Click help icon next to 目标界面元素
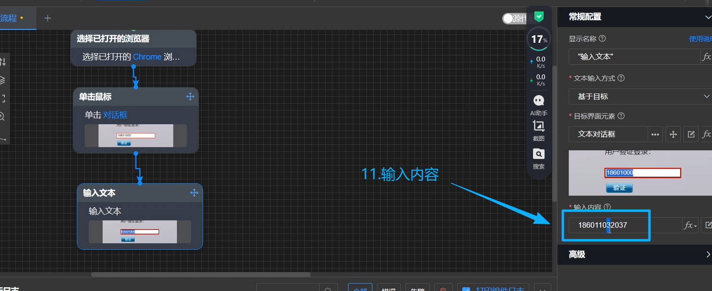The image size is (712, 291). pyautogui.click(x=621, y=116)
